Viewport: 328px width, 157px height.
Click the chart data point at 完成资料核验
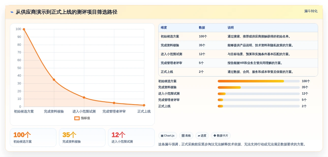[54, 80]
